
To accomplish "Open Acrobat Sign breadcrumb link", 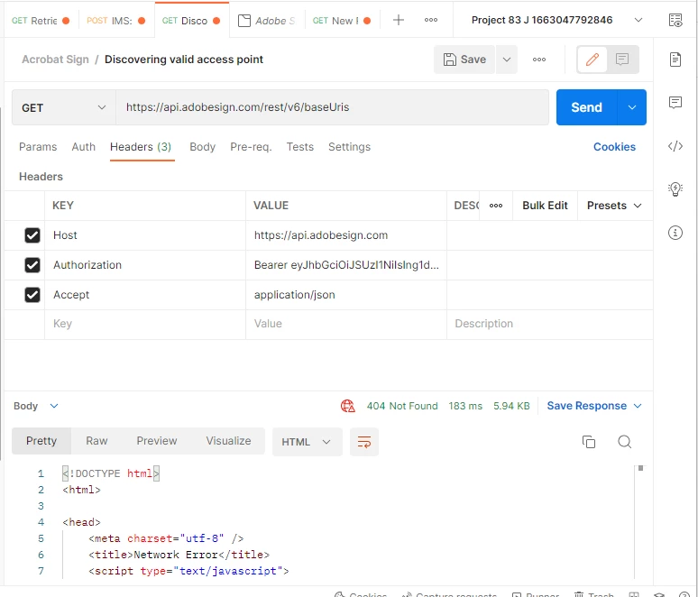I will [56, 60].
